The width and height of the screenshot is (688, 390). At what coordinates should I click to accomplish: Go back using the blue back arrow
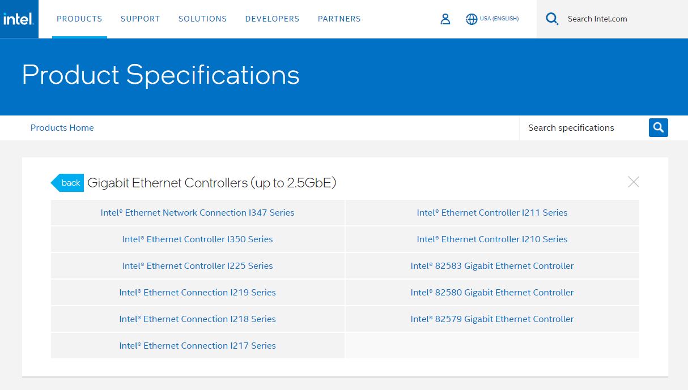(x=68, y=183)
